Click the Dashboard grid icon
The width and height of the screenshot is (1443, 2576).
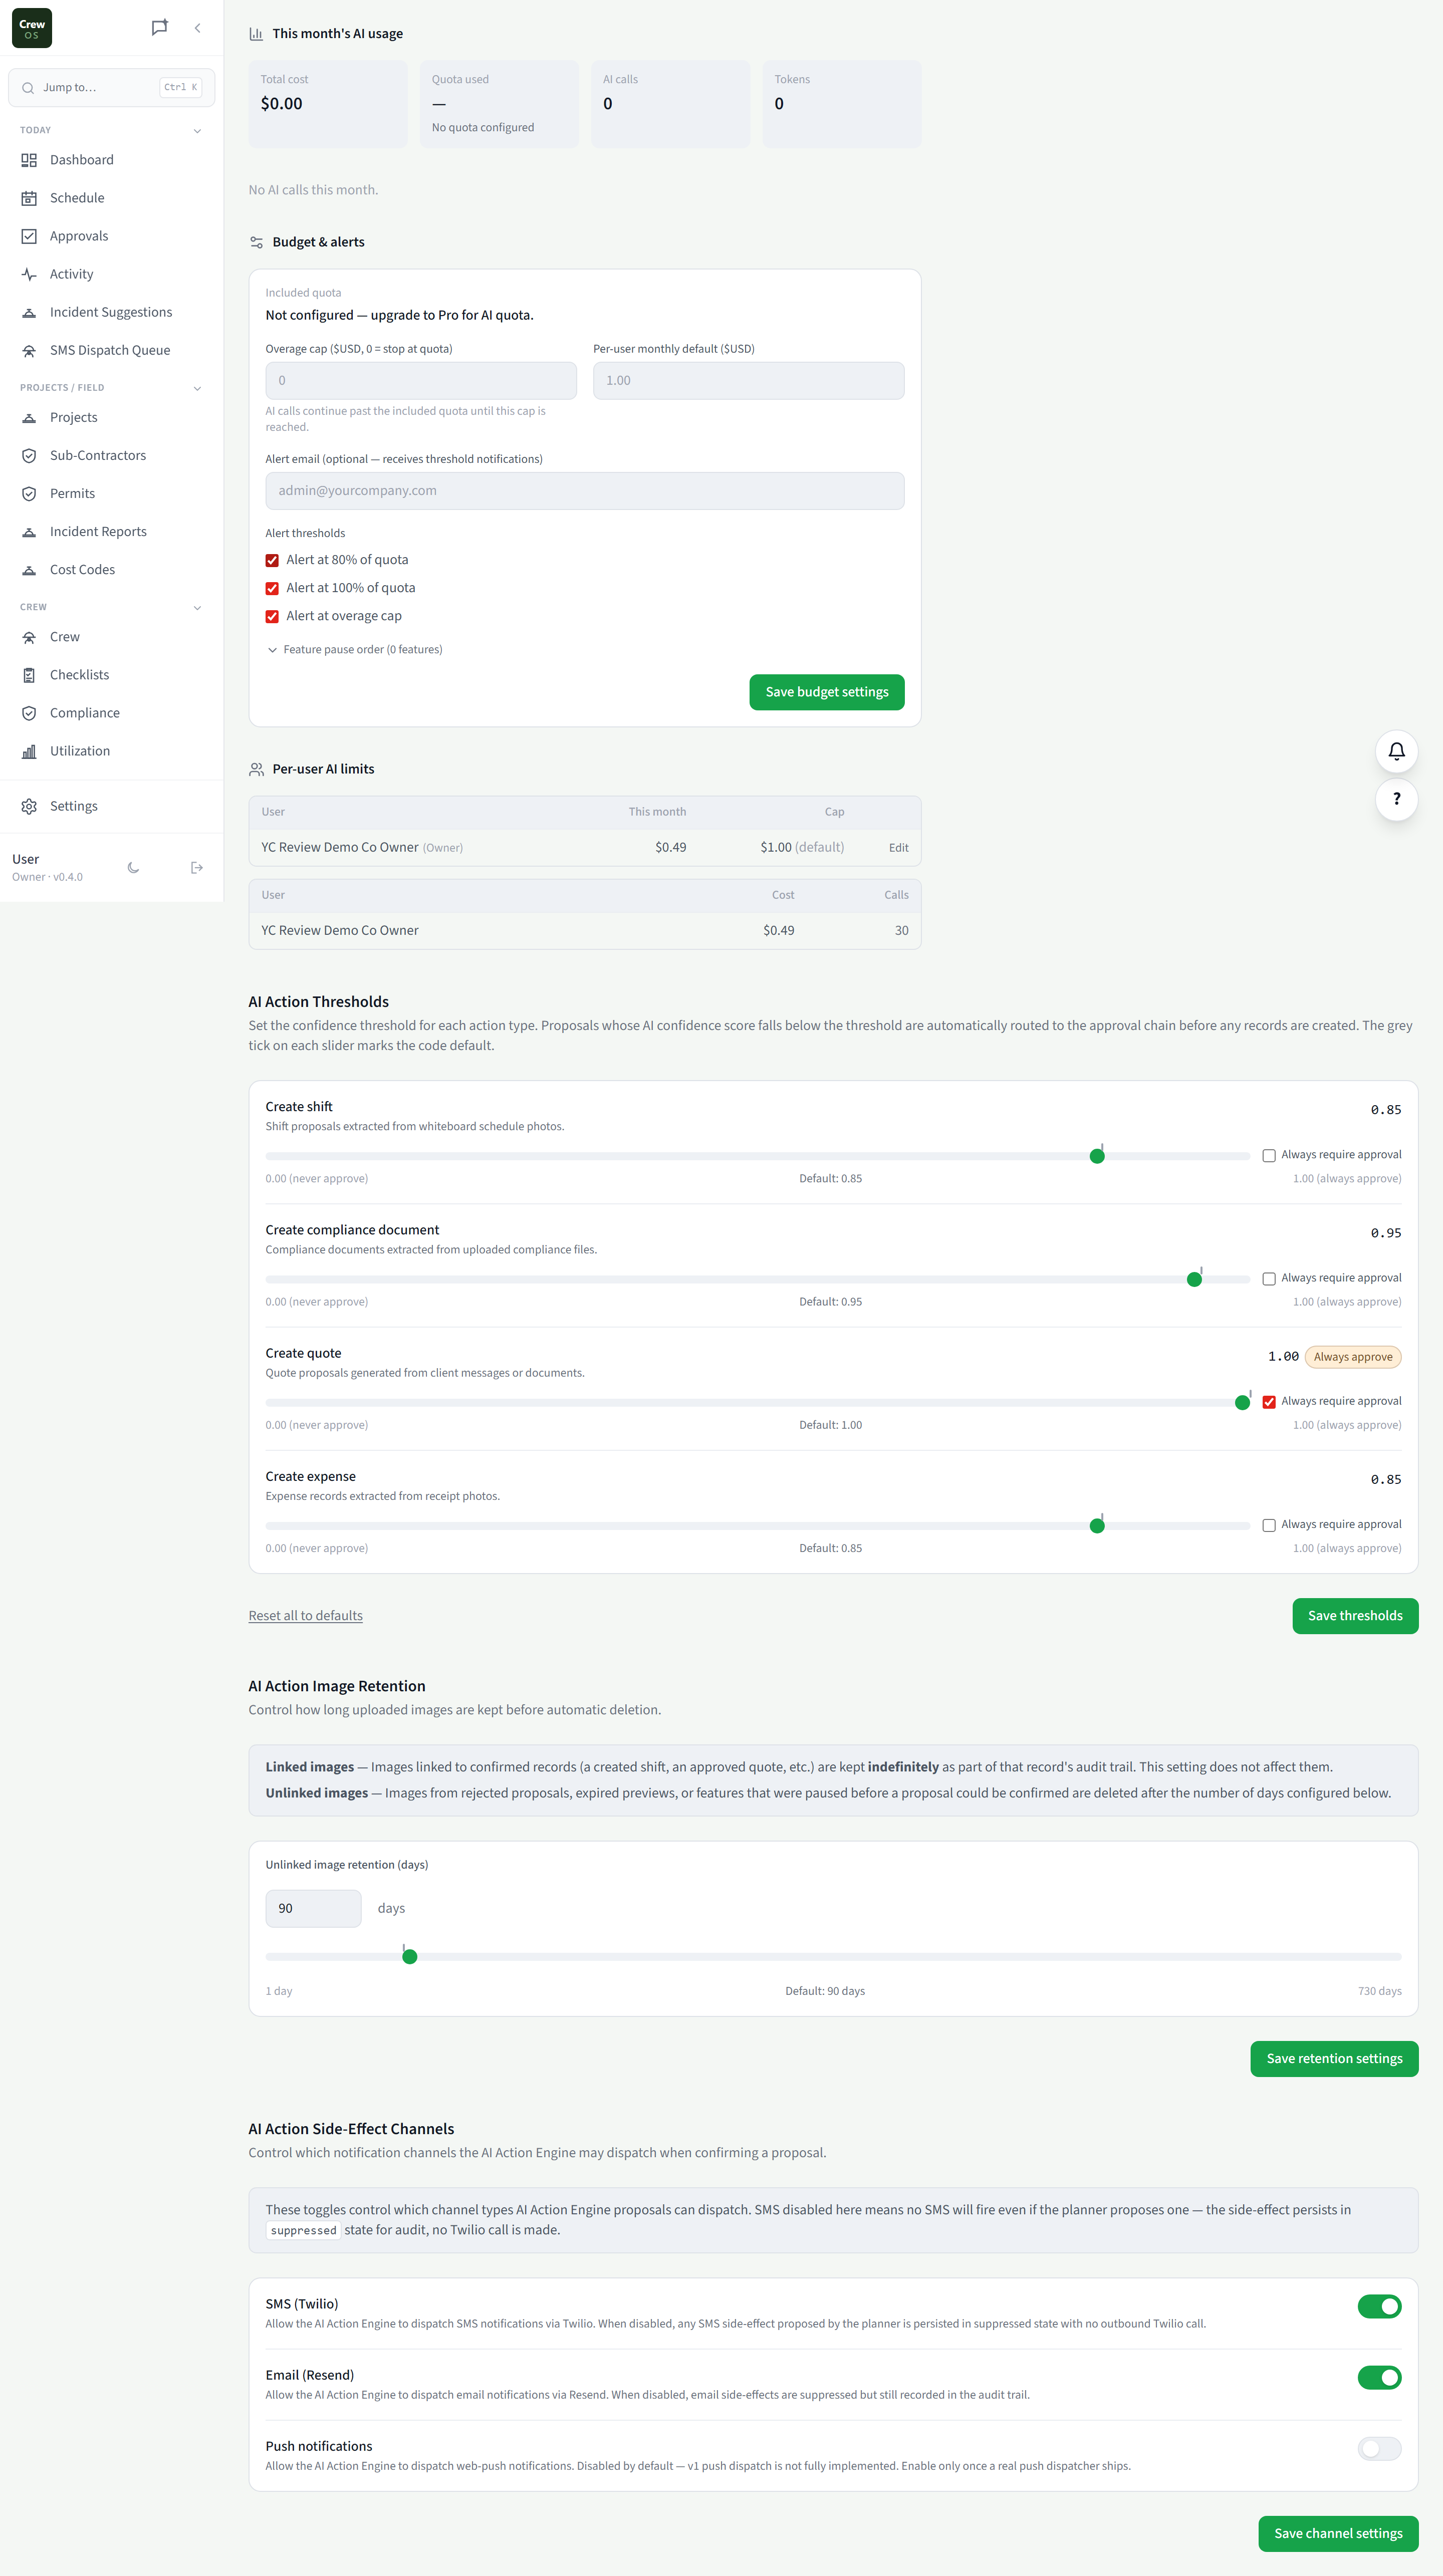click(x=29, y=160)
